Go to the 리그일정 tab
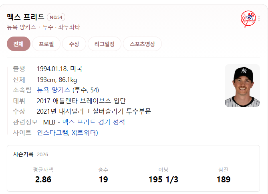 [x=105, y=44]
